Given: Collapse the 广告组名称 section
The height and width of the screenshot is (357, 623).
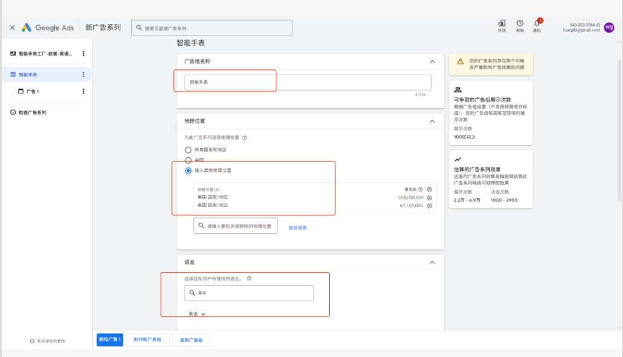Looking at the screenshot, I should coord(432,61).
